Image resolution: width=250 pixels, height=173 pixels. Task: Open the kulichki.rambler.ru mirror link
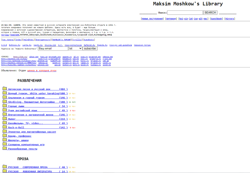point(19,65)
